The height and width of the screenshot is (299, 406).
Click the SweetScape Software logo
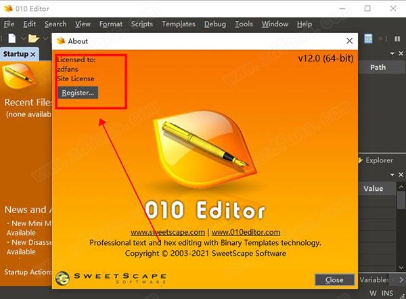pos(110,278)
